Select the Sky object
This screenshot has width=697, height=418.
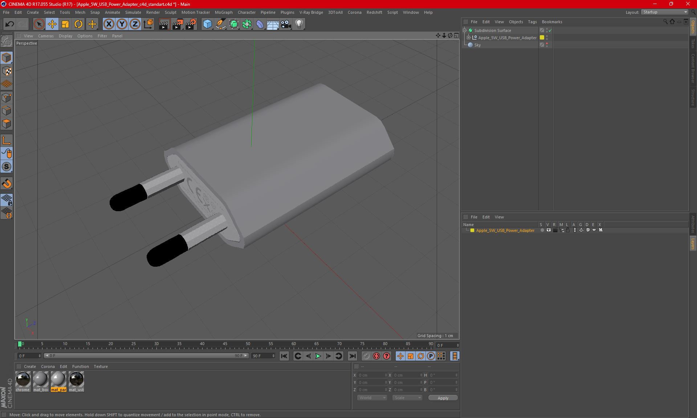click(x=477, y=45)
